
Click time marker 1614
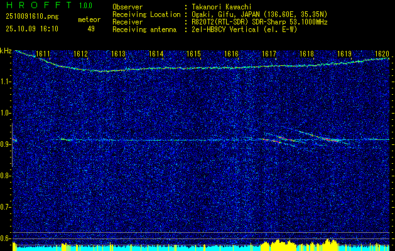pos(156,53)
